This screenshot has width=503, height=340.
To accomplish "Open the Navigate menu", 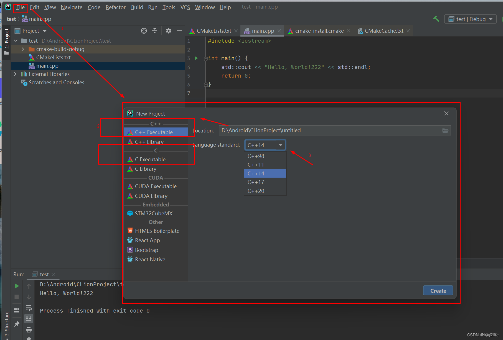I will pyautogui.click(x=72, y=7).
